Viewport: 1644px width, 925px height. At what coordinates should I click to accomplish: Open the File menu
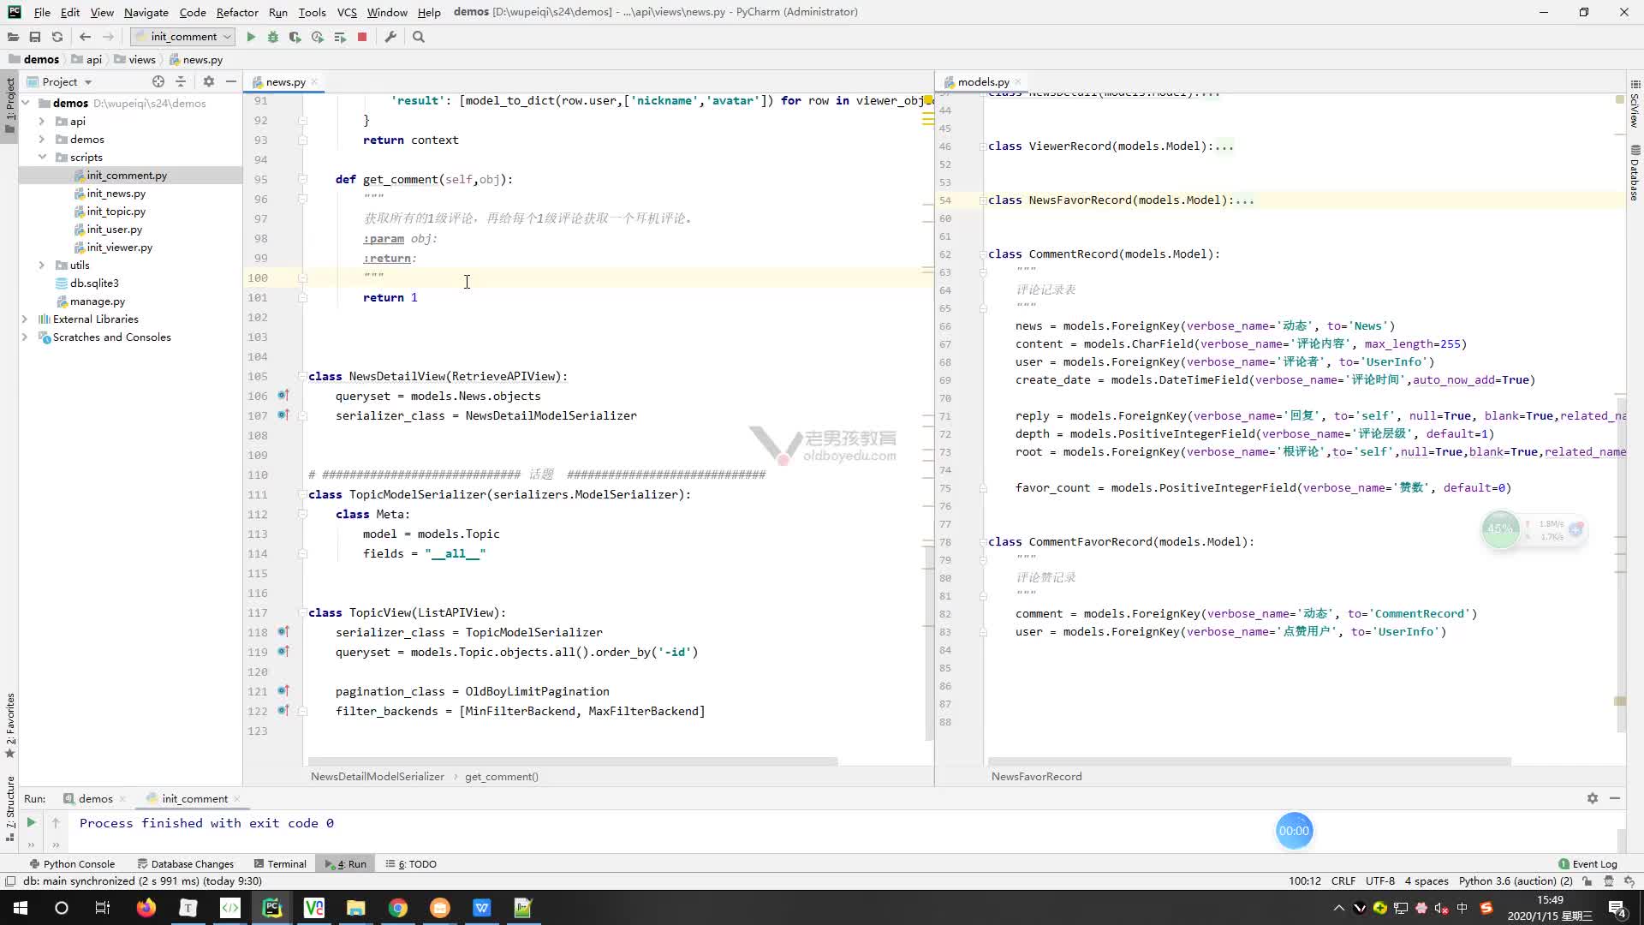42,12
